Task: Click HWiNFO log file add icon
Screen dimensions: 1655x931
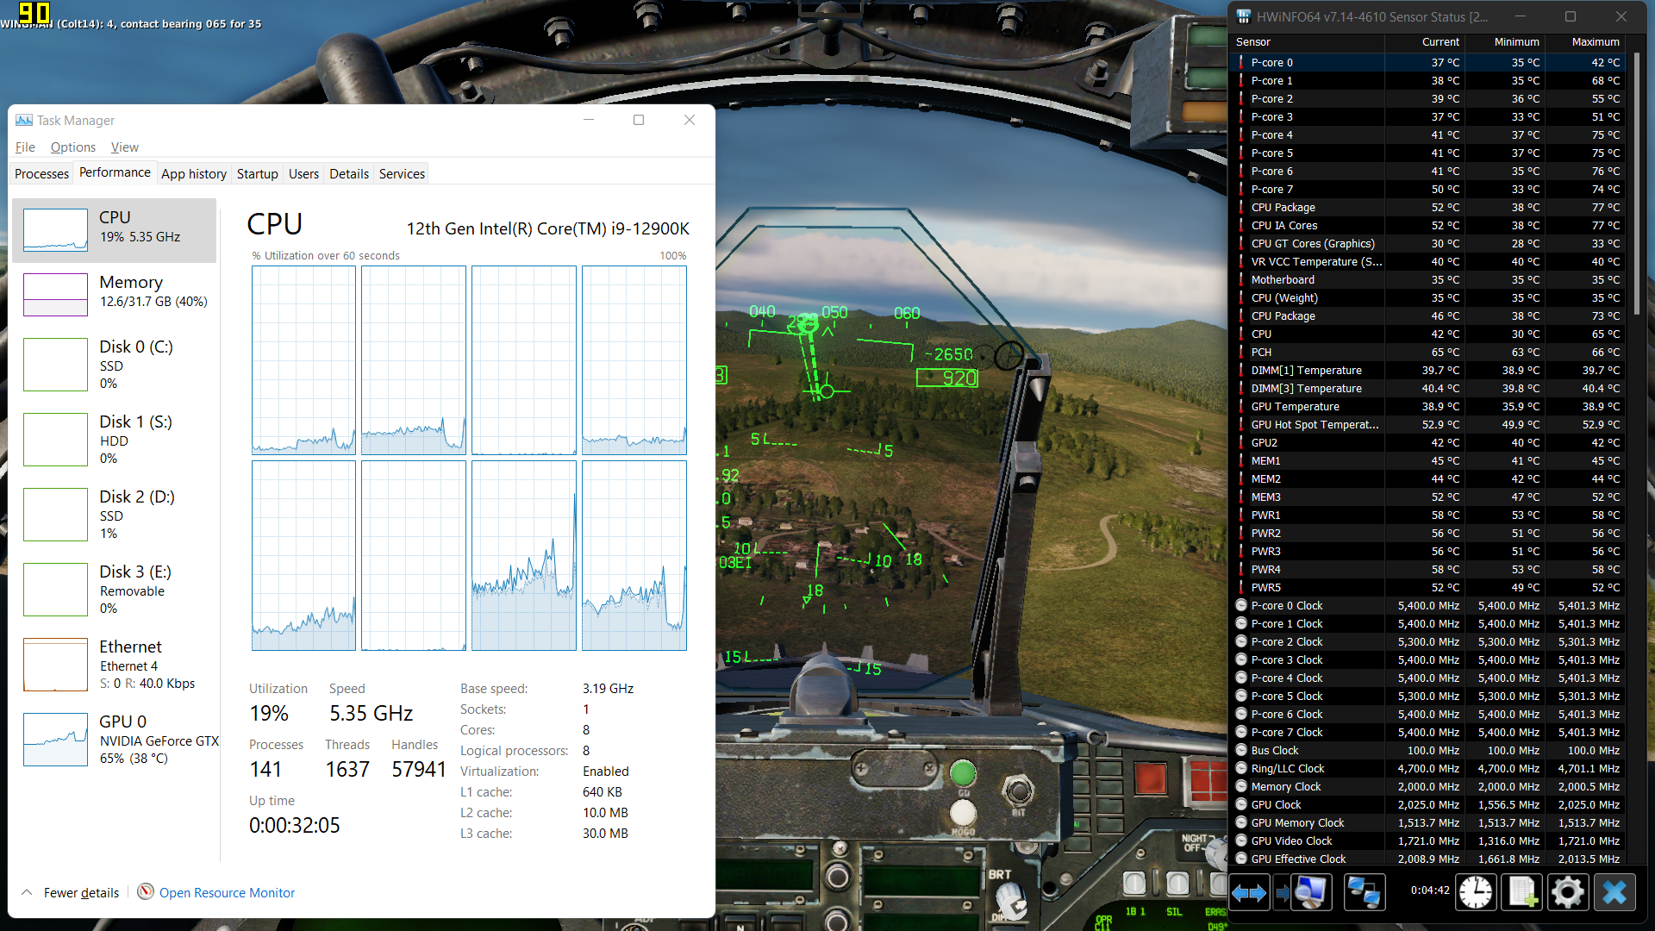Action: tap(1521, 892)
